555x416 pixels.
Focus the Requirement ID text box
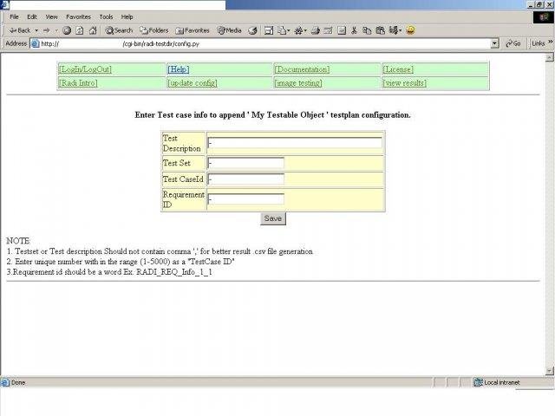(246, 198)
